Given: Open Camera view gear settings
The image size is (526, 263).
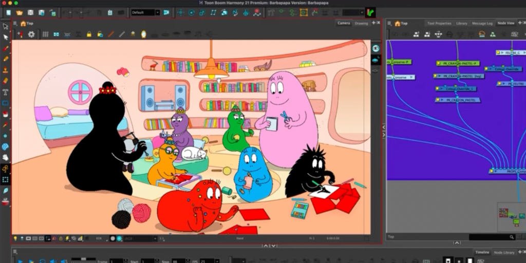Looking at the screenshot, I should (31, 34).
